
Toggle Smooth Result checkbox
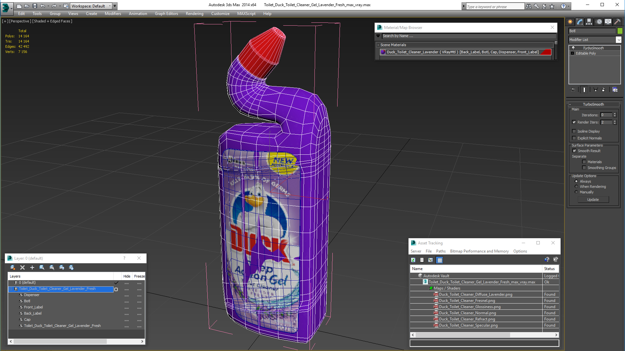574,151
